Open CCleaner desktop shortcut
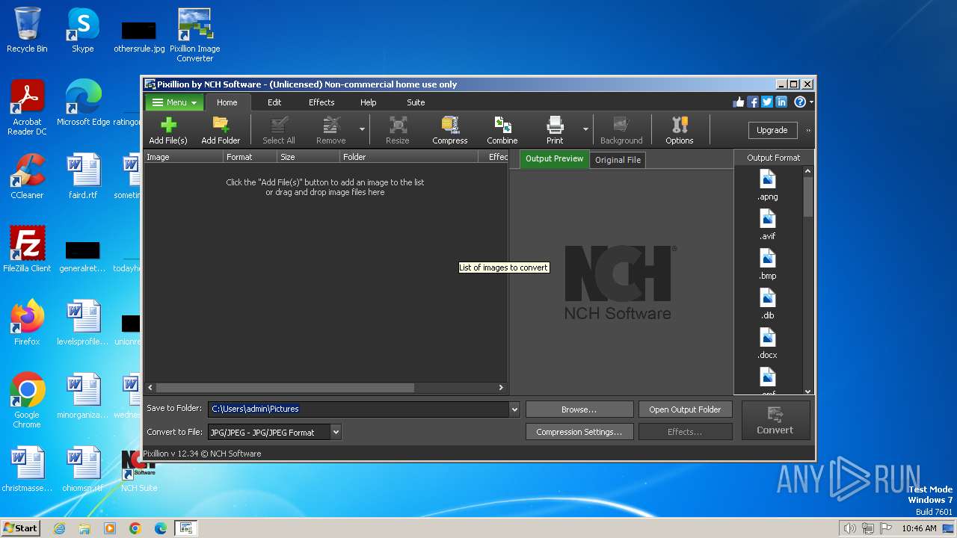957x538 pixels. click(27, 177)
